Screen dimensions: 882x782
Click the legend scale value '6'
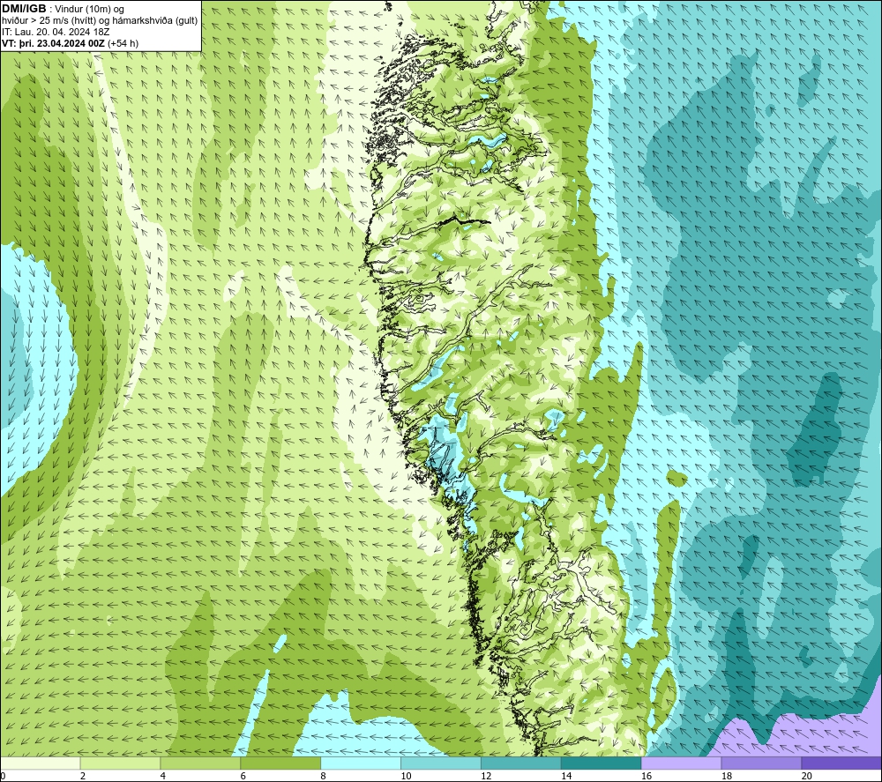[x=243, y=777]
